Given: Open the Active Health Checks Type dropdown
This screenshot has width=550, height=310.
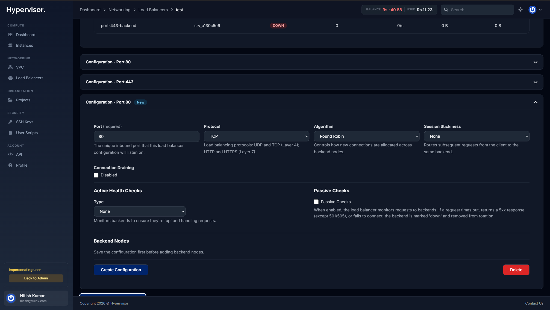Looking at the screenshot, I should pyautogui.click(x=140, y=211).
